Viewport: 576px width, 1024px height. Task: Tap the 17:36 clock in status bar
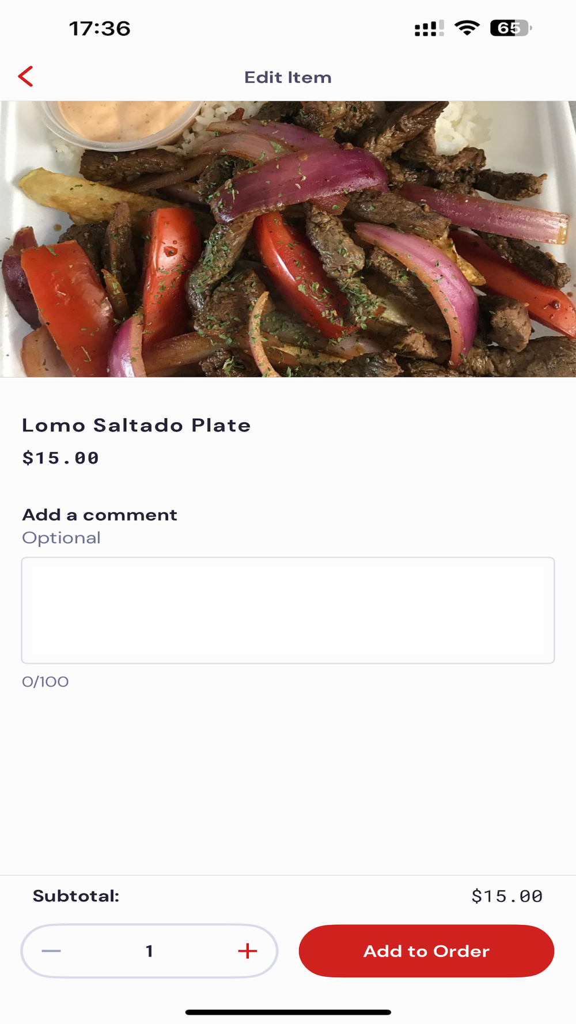[x=100, y=28]
